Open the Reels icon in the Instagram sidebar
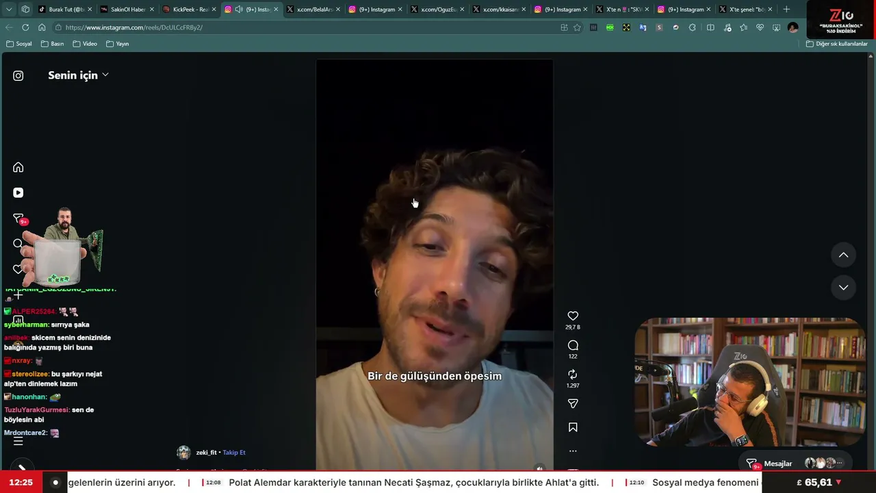 pos(18,193)
